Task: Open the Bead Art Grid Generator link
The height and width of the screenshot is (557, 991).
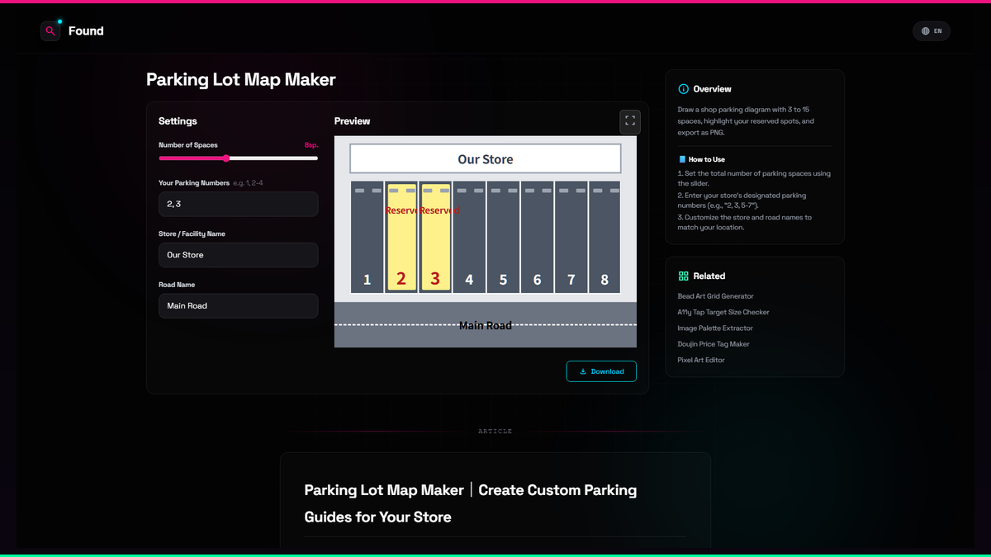Action: 715,296
